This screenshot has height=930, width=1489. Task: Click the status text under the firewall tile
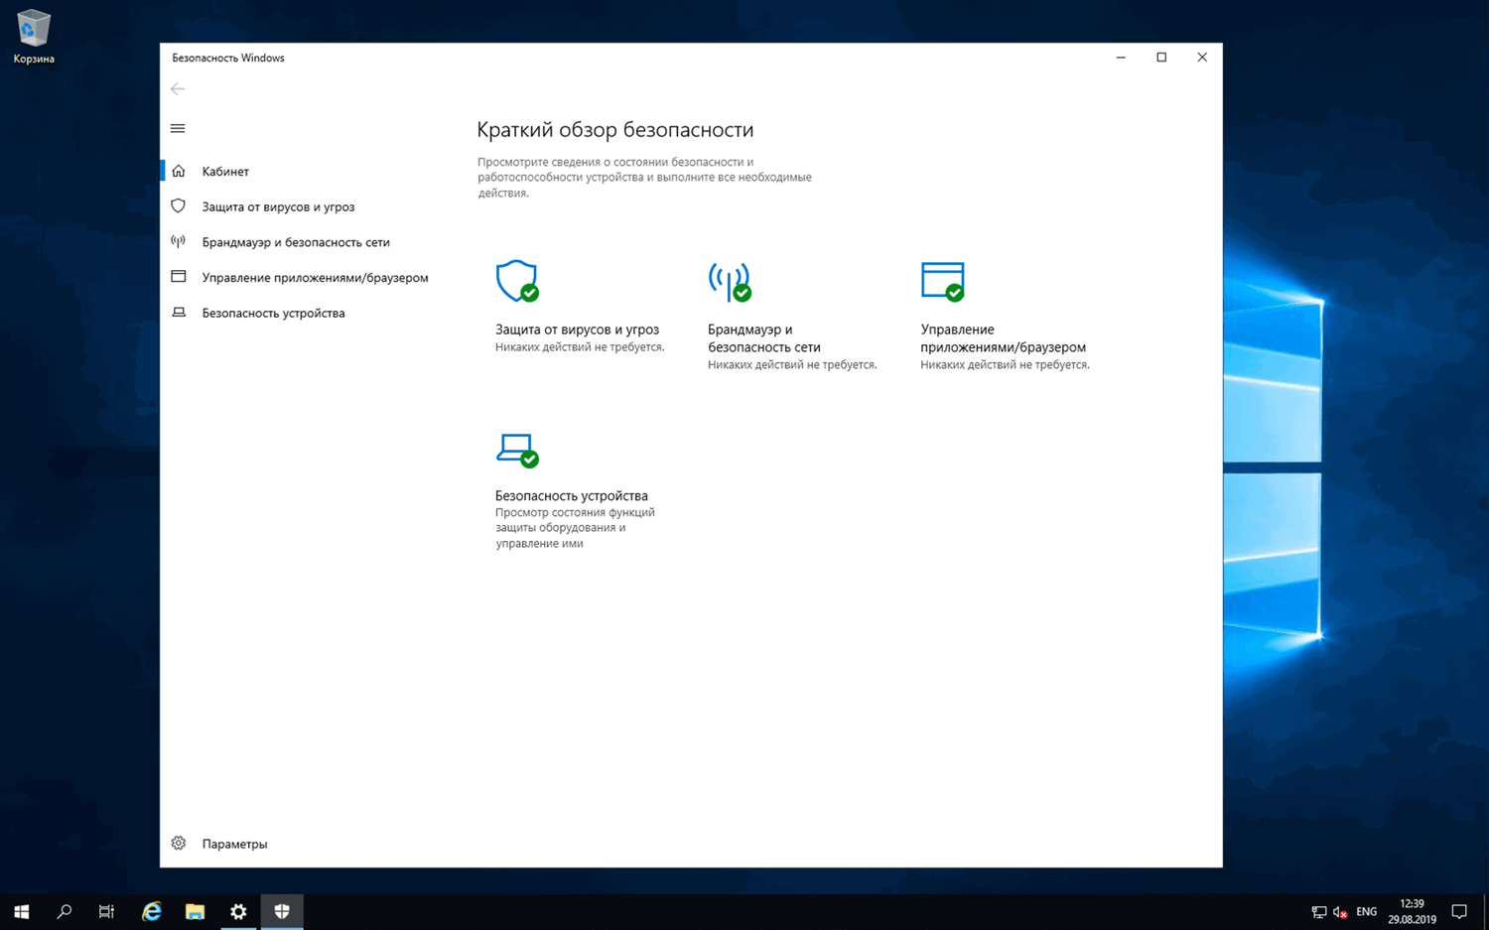pos(792,365)
